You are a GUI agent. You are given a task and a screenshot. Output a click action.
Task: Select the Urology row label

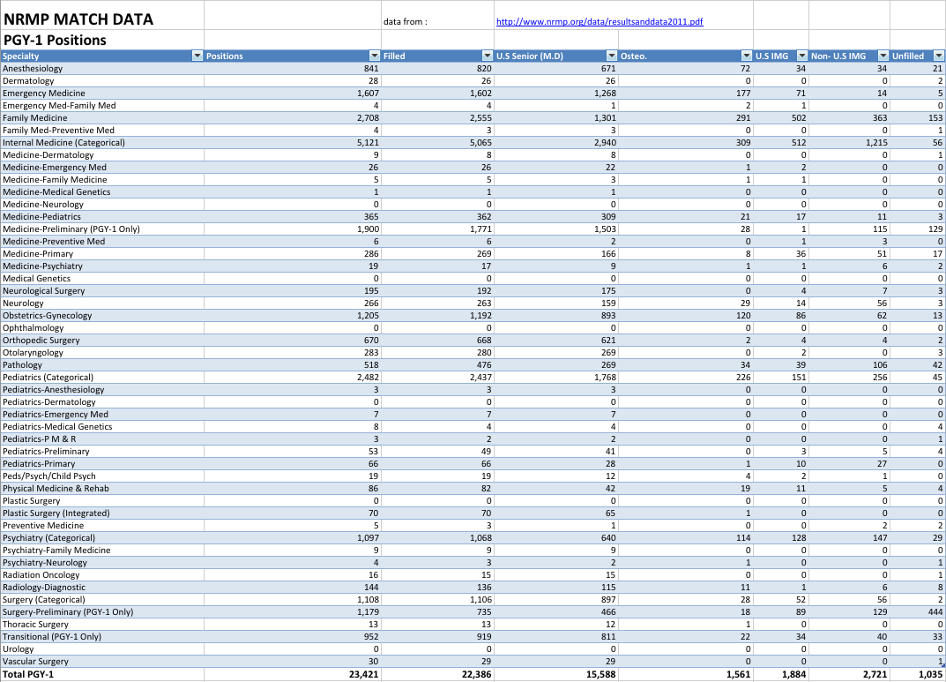[x=102, y=649]
